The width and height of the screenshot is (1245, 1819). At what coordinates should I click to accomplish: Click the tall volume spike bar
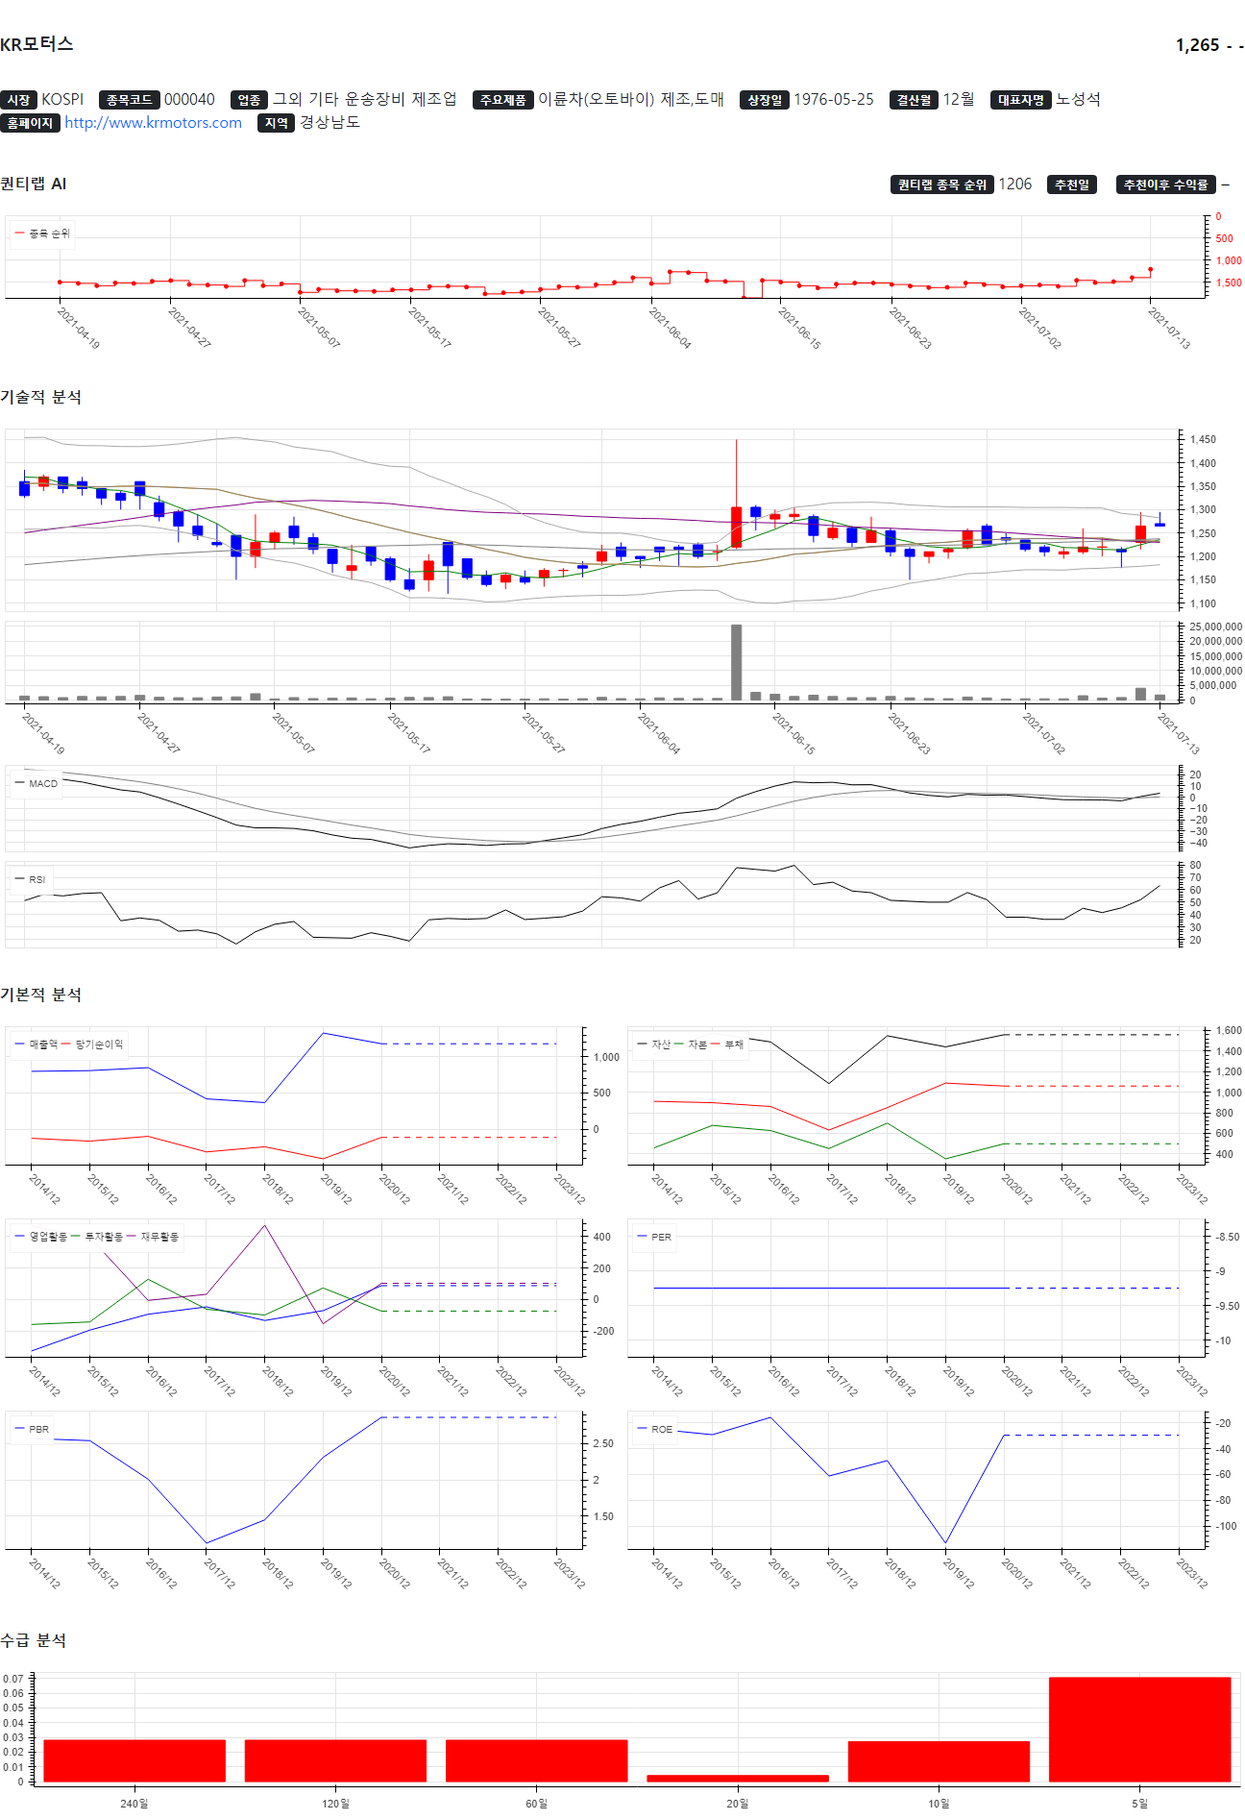click(x=737, y=662)
